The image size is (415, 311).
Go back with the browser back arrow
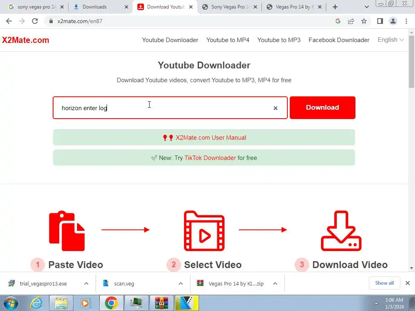point(9,21)
